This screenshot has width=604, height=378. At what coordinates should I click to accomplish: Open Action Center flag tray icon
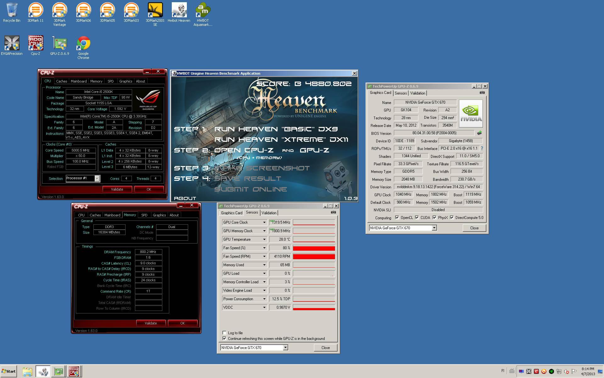point(574,371)
